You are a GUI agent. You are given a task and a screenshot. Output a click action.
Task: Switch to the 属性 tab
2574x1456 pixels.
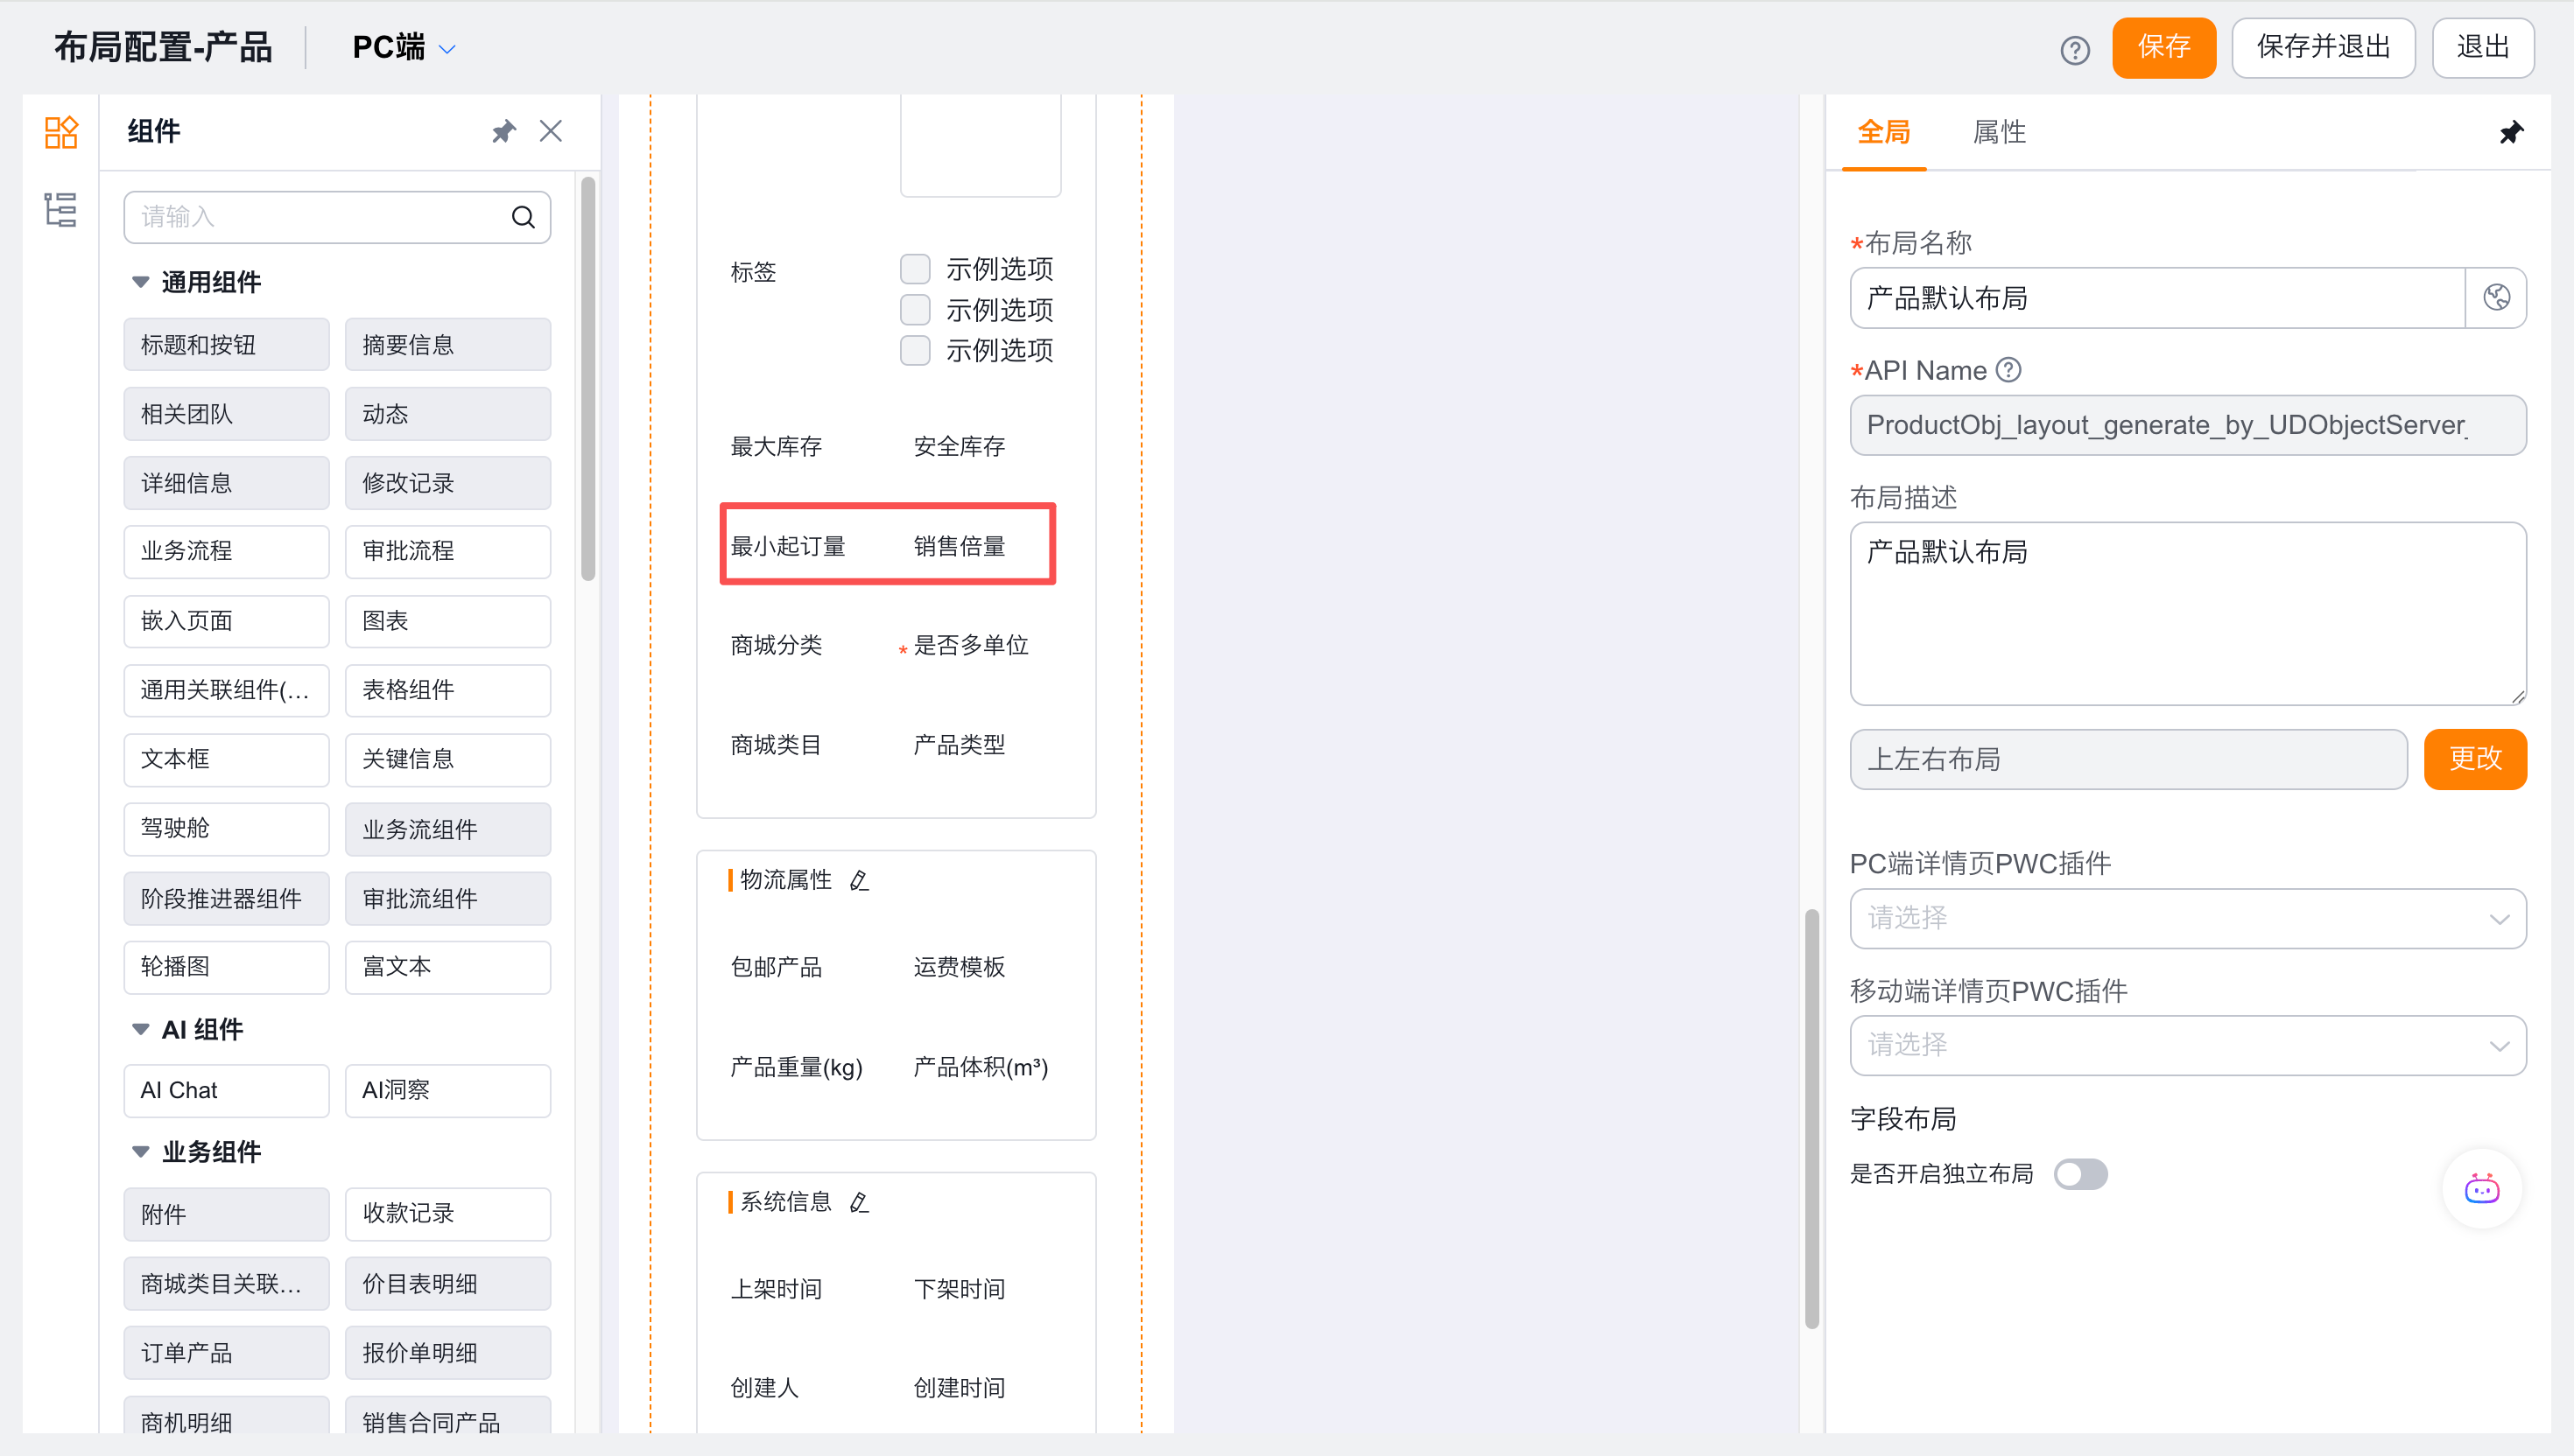click(1999, 132)
